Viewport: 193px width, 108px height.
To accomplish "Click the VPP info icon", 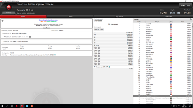I will [109, 67].
